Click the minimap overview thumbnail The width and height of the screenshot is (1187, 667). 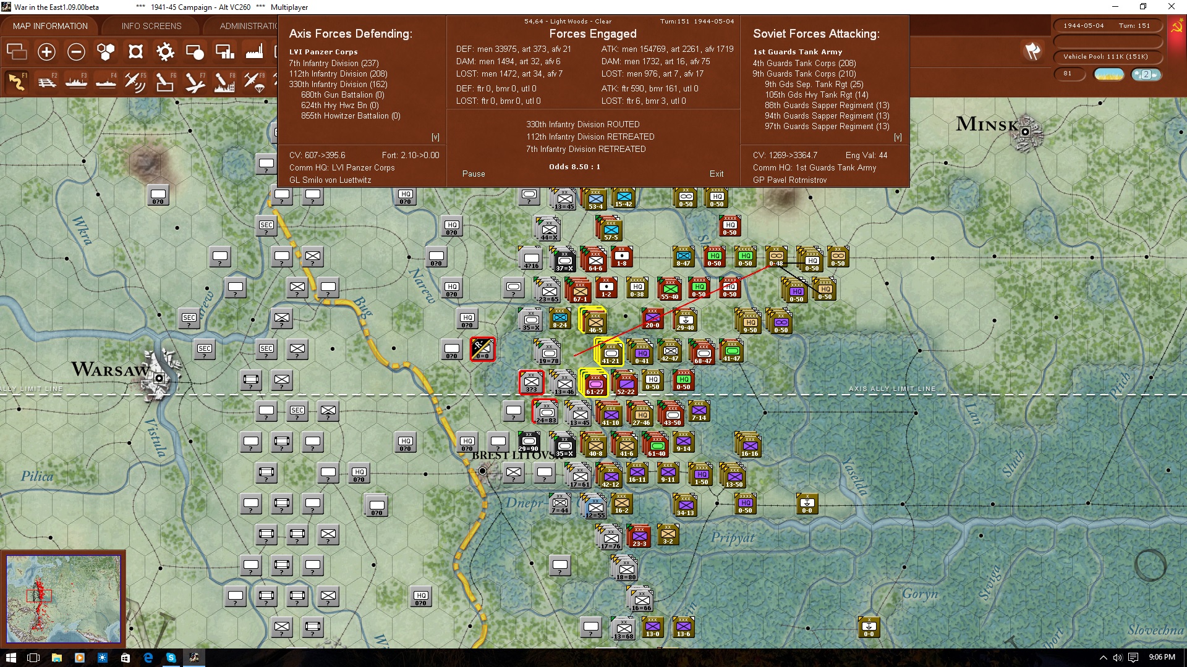tap(63, 599)
